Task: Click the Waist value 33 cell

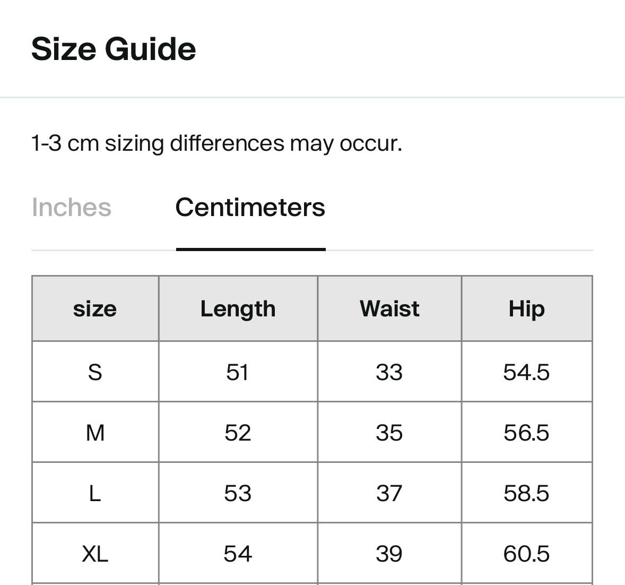Action: pyautogui.click(x=389, y=372)
